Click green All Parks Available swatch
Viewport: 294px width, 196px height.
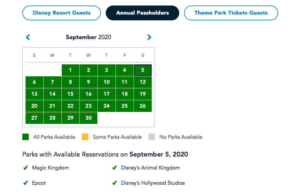tap(26, 137)
